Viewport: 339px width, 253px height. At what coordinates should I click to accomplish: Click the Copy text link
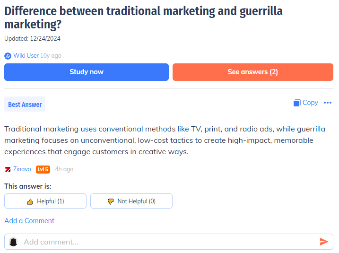[310, 103]
